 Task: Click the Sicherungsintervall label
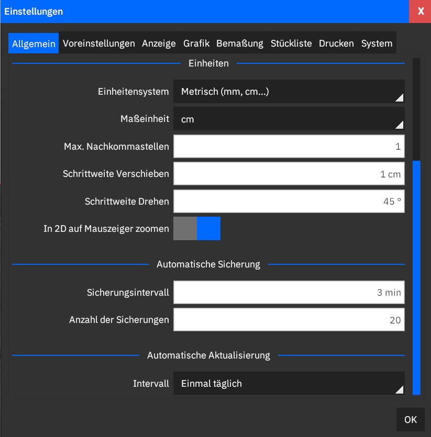128,293
